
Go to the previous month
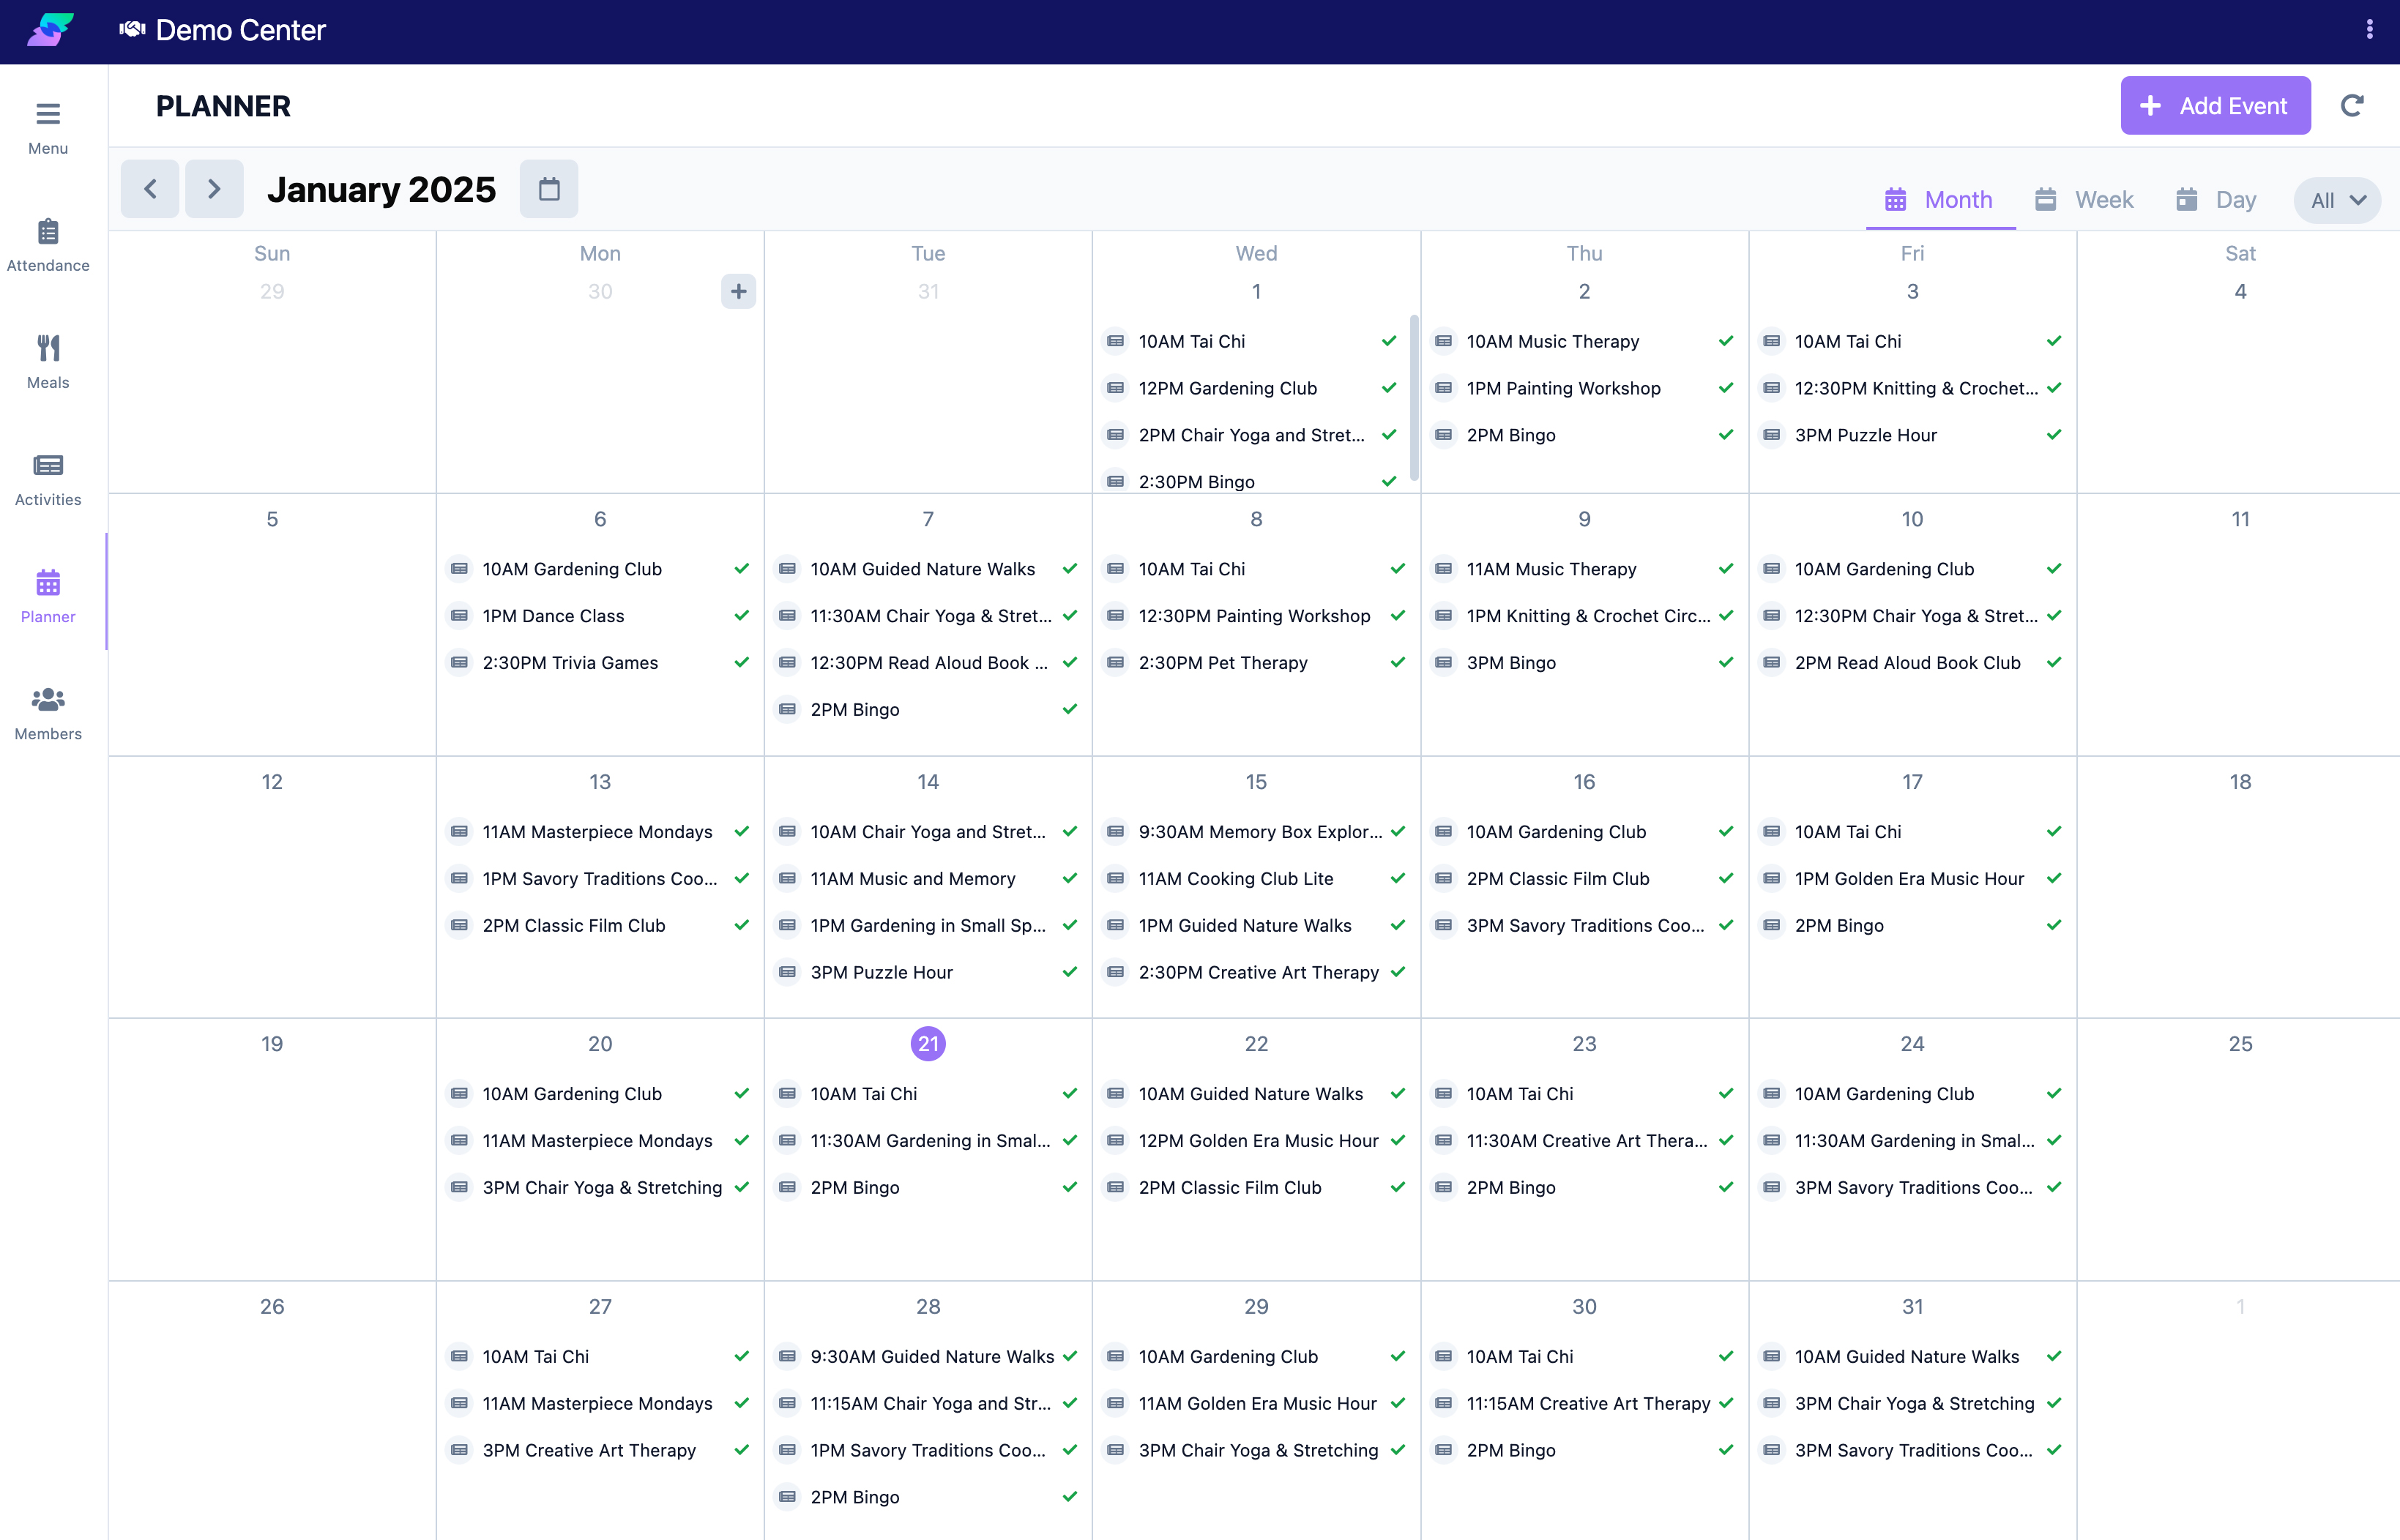[x=150, y=189]
